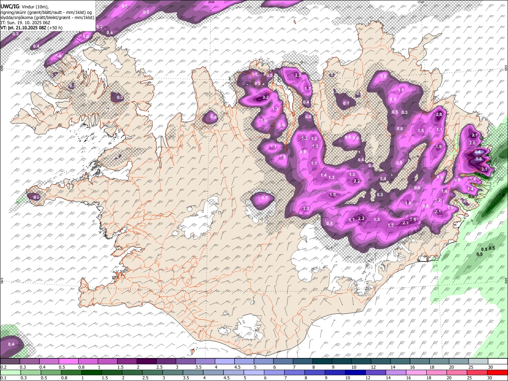Choose the lavender 4–4.5 swatch, upper legend
Image resolution: width=508 pixels, height=381 pixels.
(224, 362)
